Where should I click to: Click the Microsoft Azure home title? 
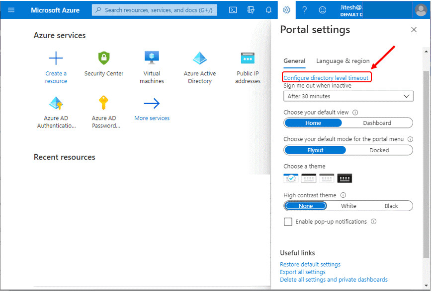point(55,10)
